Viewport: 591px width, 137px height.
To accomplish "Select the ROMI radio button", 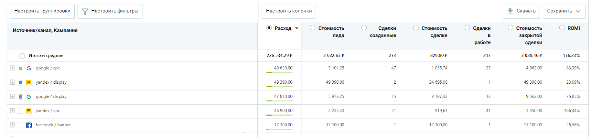I will click(x=562, y=28).
